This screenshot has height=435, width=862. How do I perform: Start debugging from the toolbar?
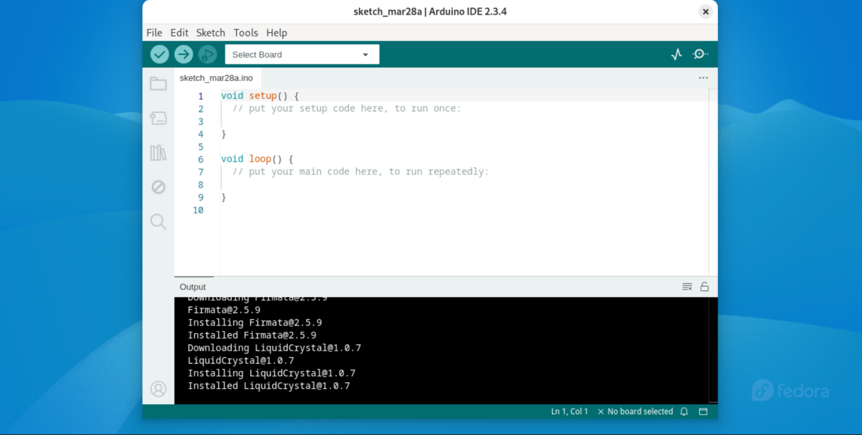coord(207,54)
